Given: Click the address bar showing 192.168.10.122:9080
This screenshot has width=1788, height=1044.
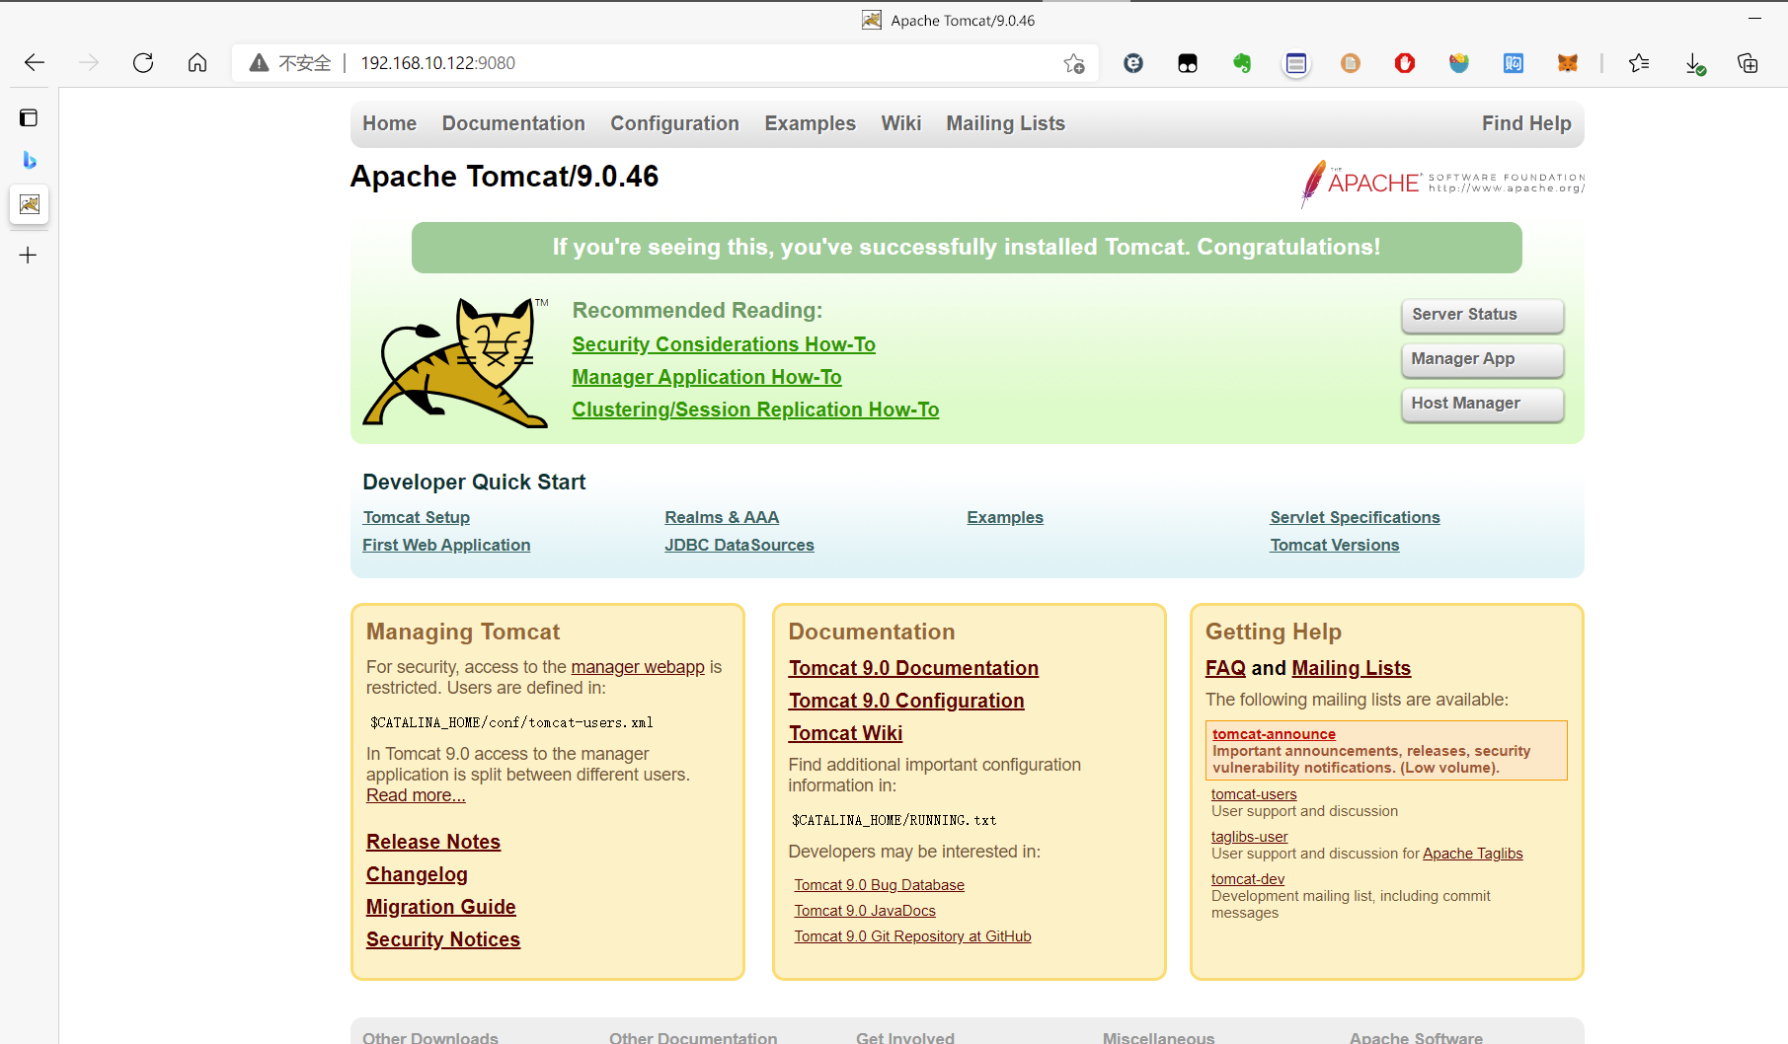Looking at the screenshot, I should (665, 63).
